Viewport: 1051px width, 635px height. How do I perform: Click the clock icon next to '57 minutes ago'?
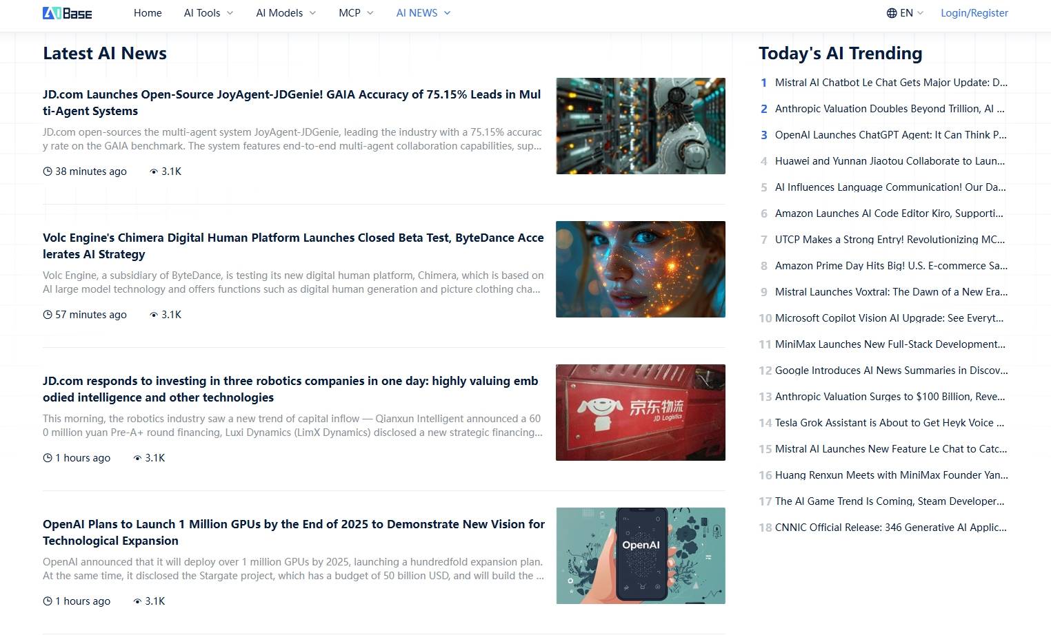coord(47,314)
